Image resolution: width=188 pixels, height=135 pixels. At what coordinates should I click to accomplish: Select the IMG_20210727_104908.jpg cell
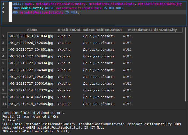pyautogui.click(x=32, y=56)
